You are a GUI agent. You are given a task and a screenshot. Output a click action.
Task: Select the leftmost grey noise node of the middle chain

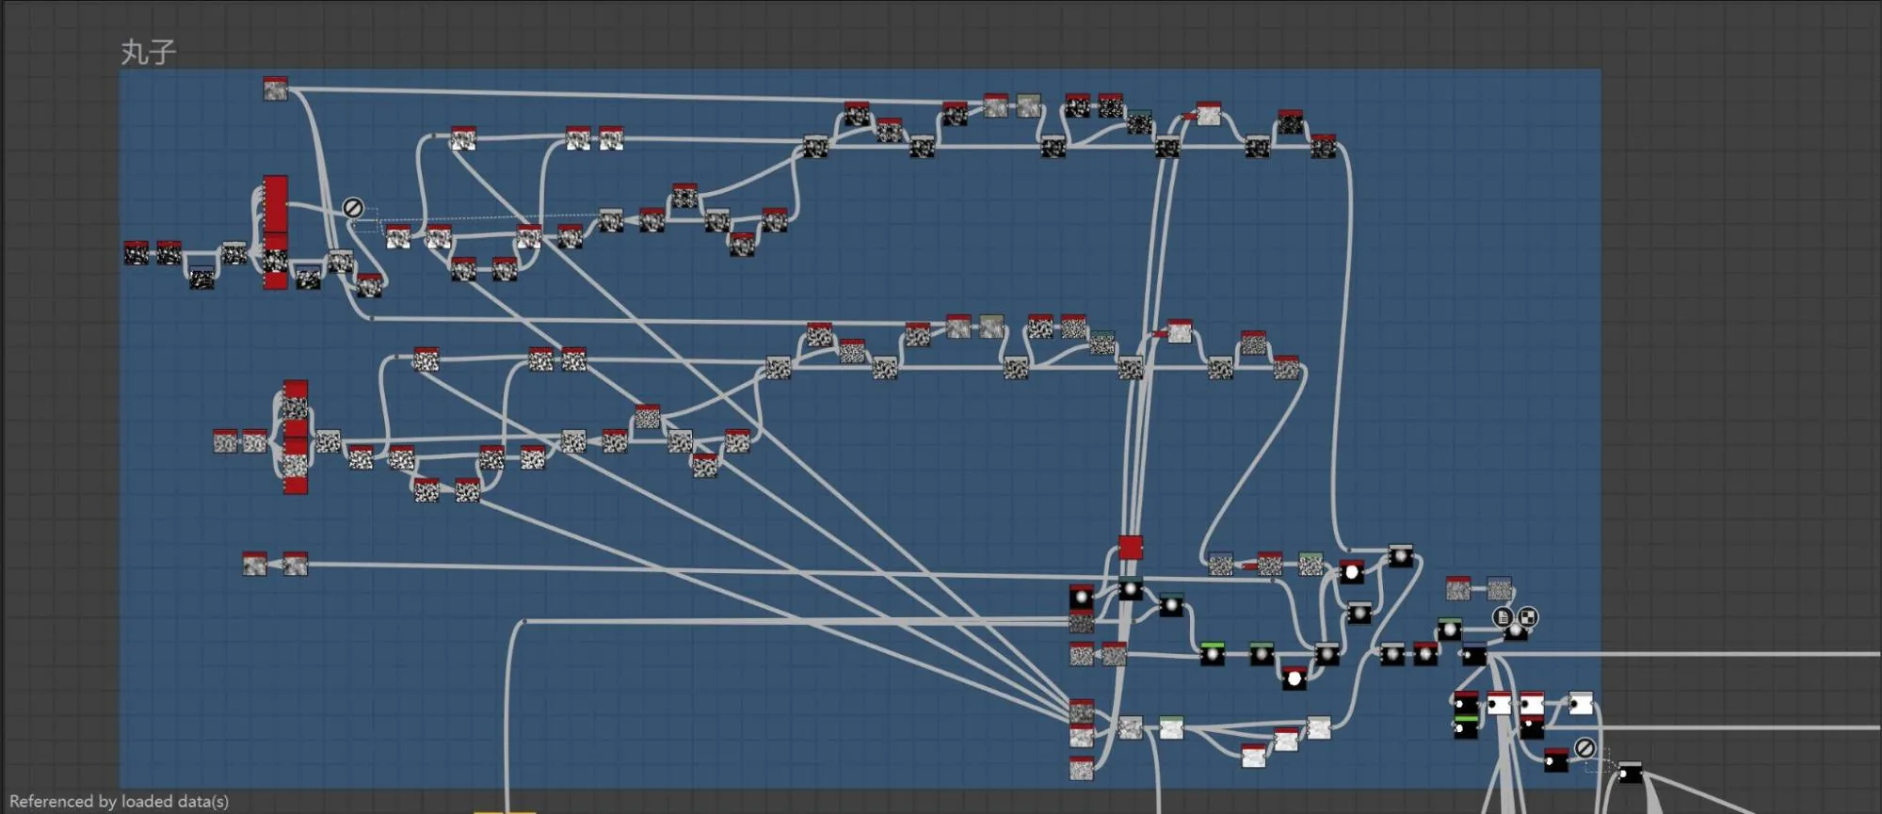point(225,440)
